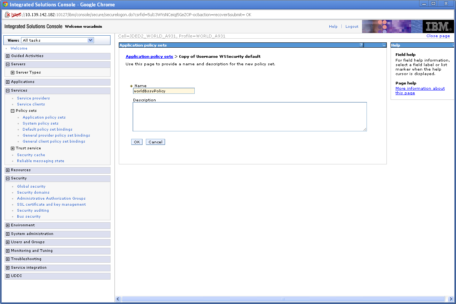Open System policy sets

(x=41, y=123)
